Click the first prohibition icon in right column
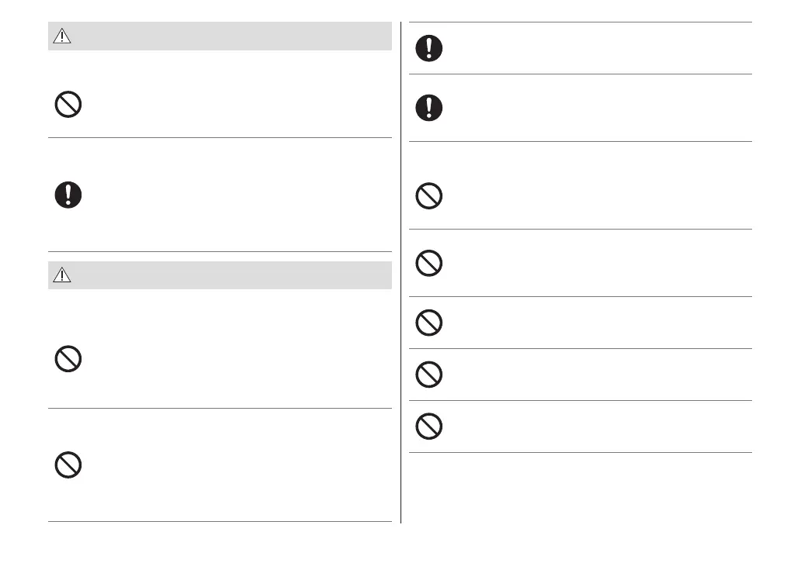This screenshot has width=801, height=563. tap(429, 196)
